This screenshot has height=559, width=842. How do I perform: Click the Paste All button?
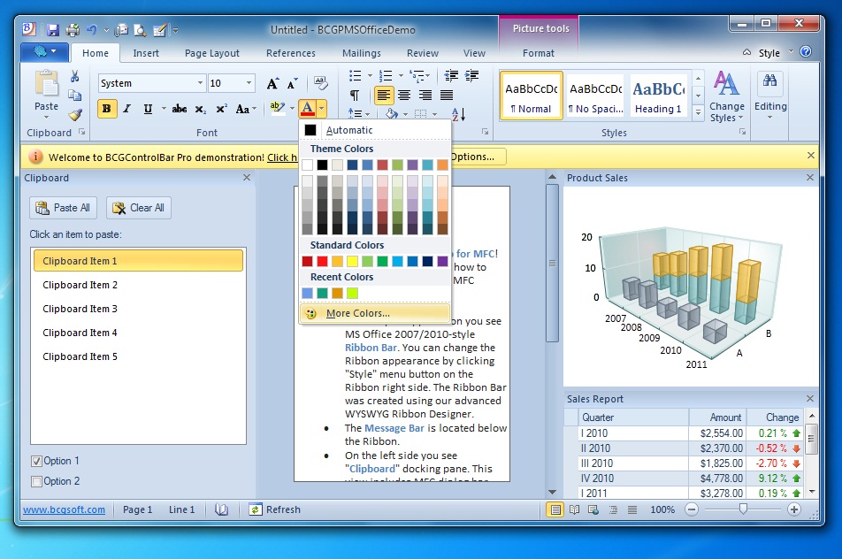click(x=63, y=208)
